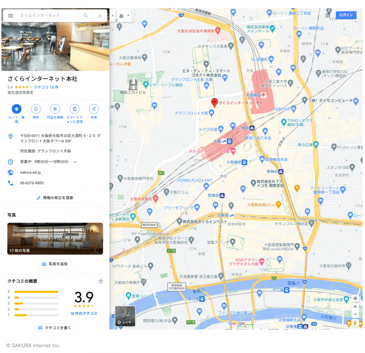
Task: Open the hamburger menu in search box
Action: pyautogui.click(x=10, y=16)
